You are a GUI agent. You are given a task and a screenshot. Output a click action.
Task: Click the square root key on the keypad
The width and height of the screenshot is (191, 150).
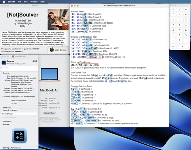tap(179, 9)
